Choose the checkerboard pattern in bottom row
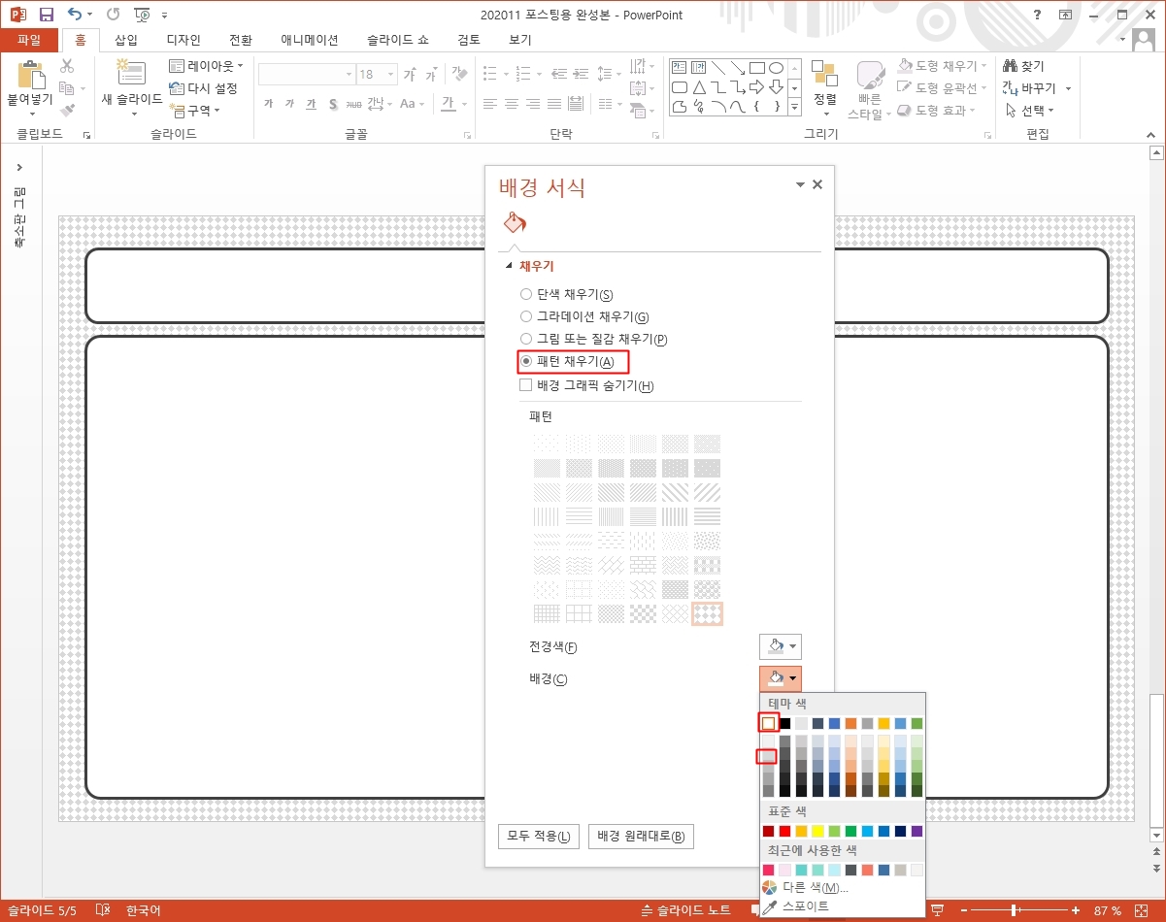 click(643, 613)
